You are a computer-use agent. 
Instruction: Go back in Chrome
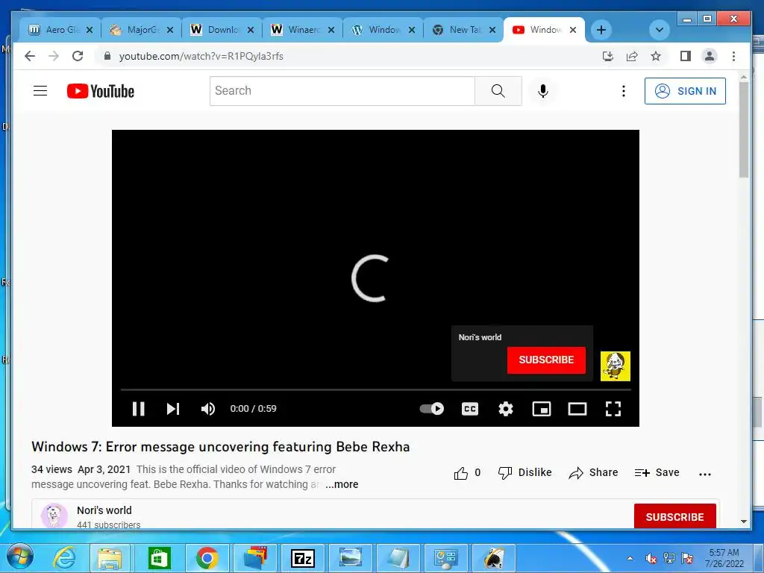point(30,56)
